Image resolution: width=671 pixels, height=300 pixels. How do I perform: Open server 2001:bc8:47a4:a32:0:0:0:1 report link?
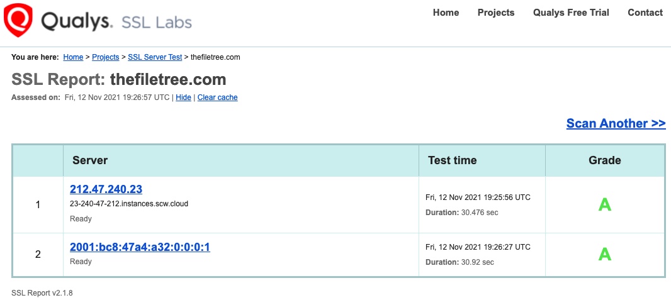pos(140,247)
